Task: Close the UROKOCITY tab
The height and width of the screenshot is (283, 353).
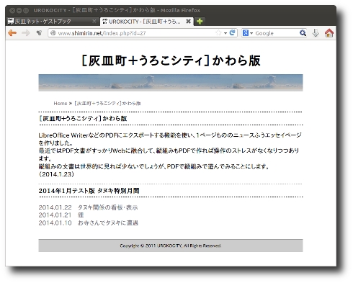Action: 188,22
